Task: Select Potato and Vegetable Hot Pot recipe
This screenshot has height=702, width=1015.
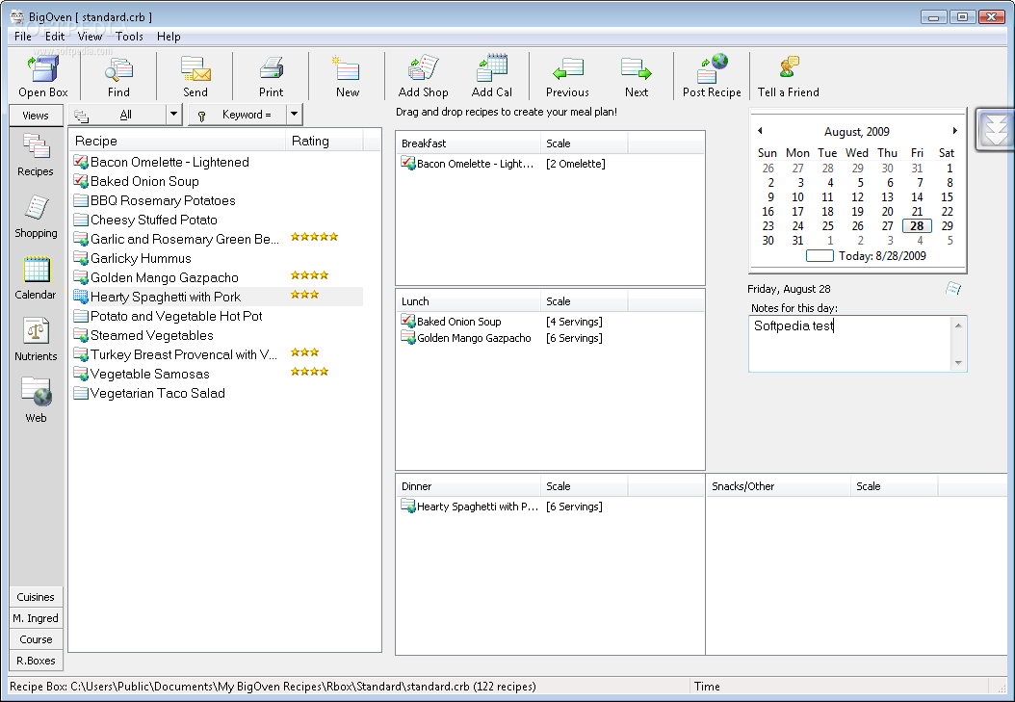Action: pyautogui.click(x=176, y=316)
